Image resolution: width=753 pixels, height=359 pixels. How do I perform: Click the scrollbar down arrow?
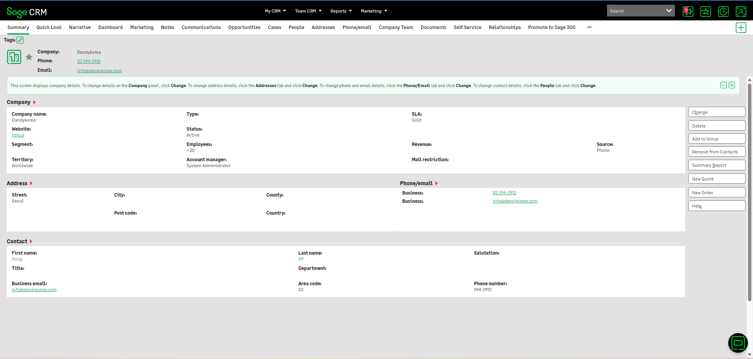click(749, 354)
